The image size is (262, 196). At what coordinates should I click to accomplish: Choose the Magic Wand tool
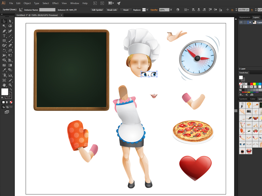pyautogui.click(x=4, y=26)
